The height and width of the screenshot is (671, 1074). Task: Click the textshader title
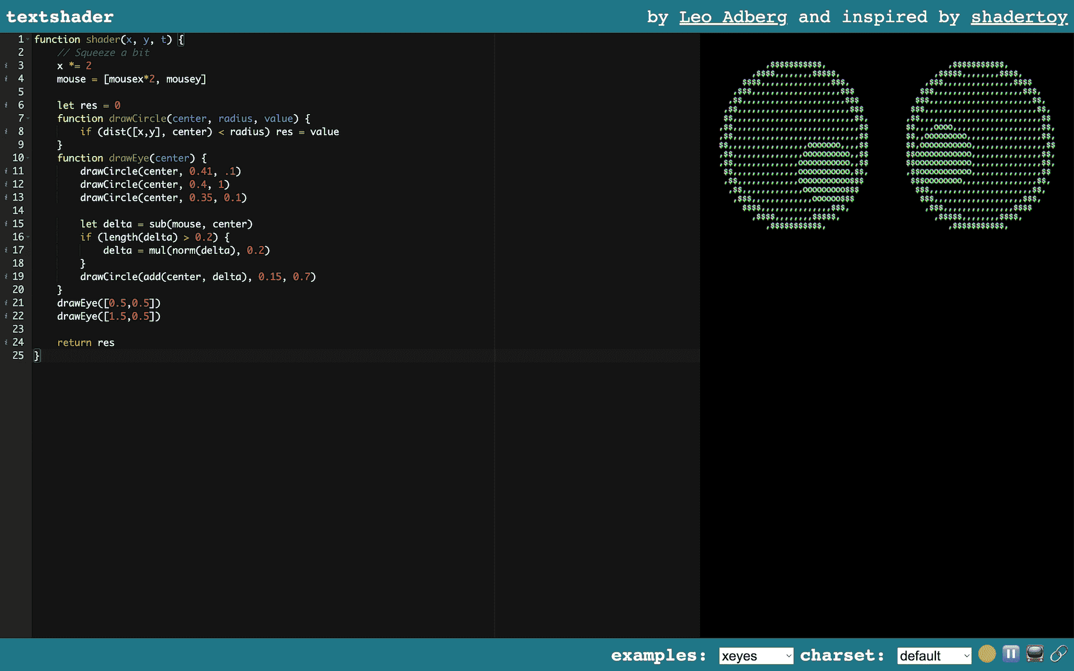(x=60, y=17)
